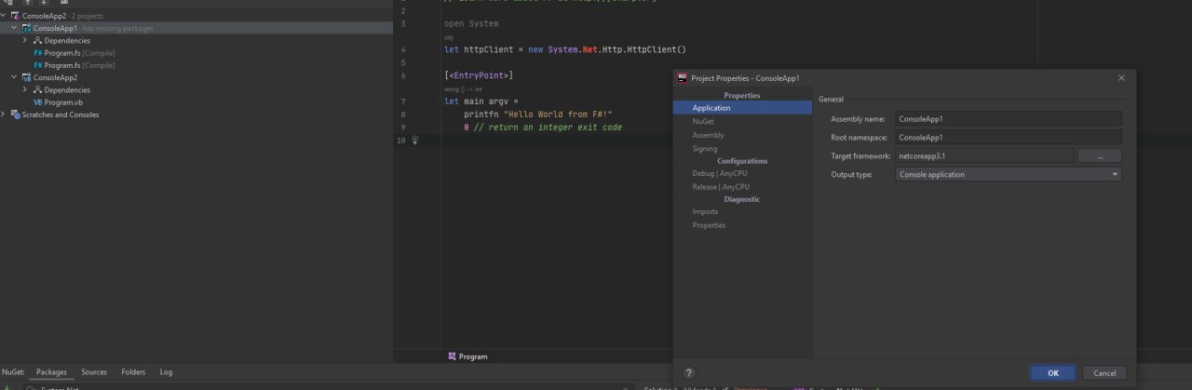
Task: Click the Scratches and Consoles icon
Action: (16, 114)
